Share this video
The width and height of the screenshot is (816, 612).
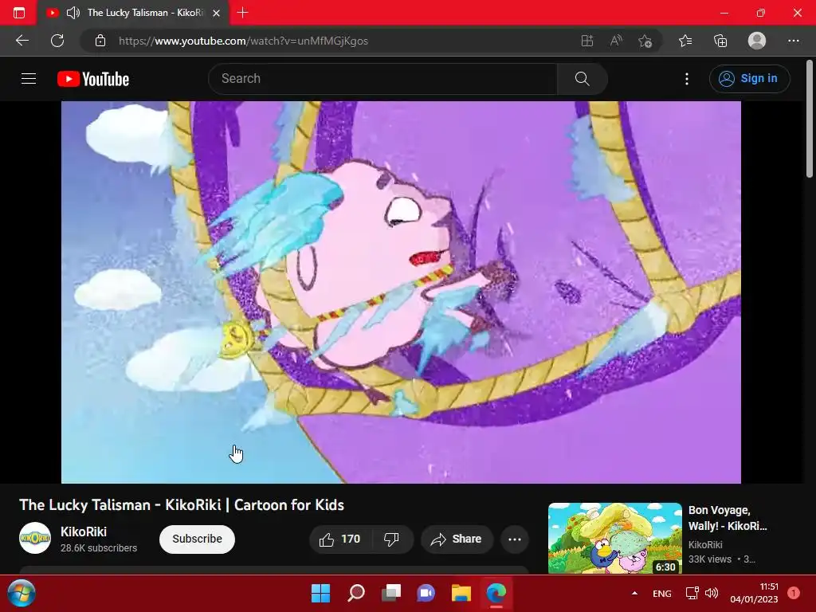[x=457, y=539]
